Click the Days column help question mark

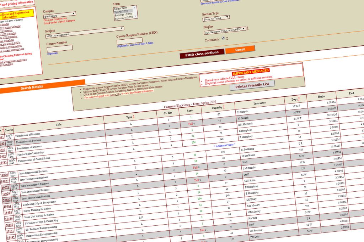299,99
